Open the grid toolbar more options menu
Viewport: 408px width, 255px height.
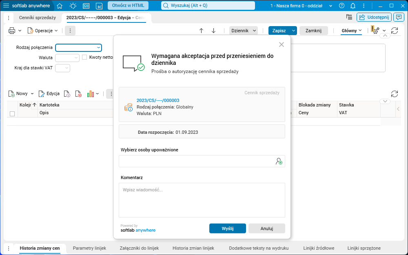click(111, 94)
